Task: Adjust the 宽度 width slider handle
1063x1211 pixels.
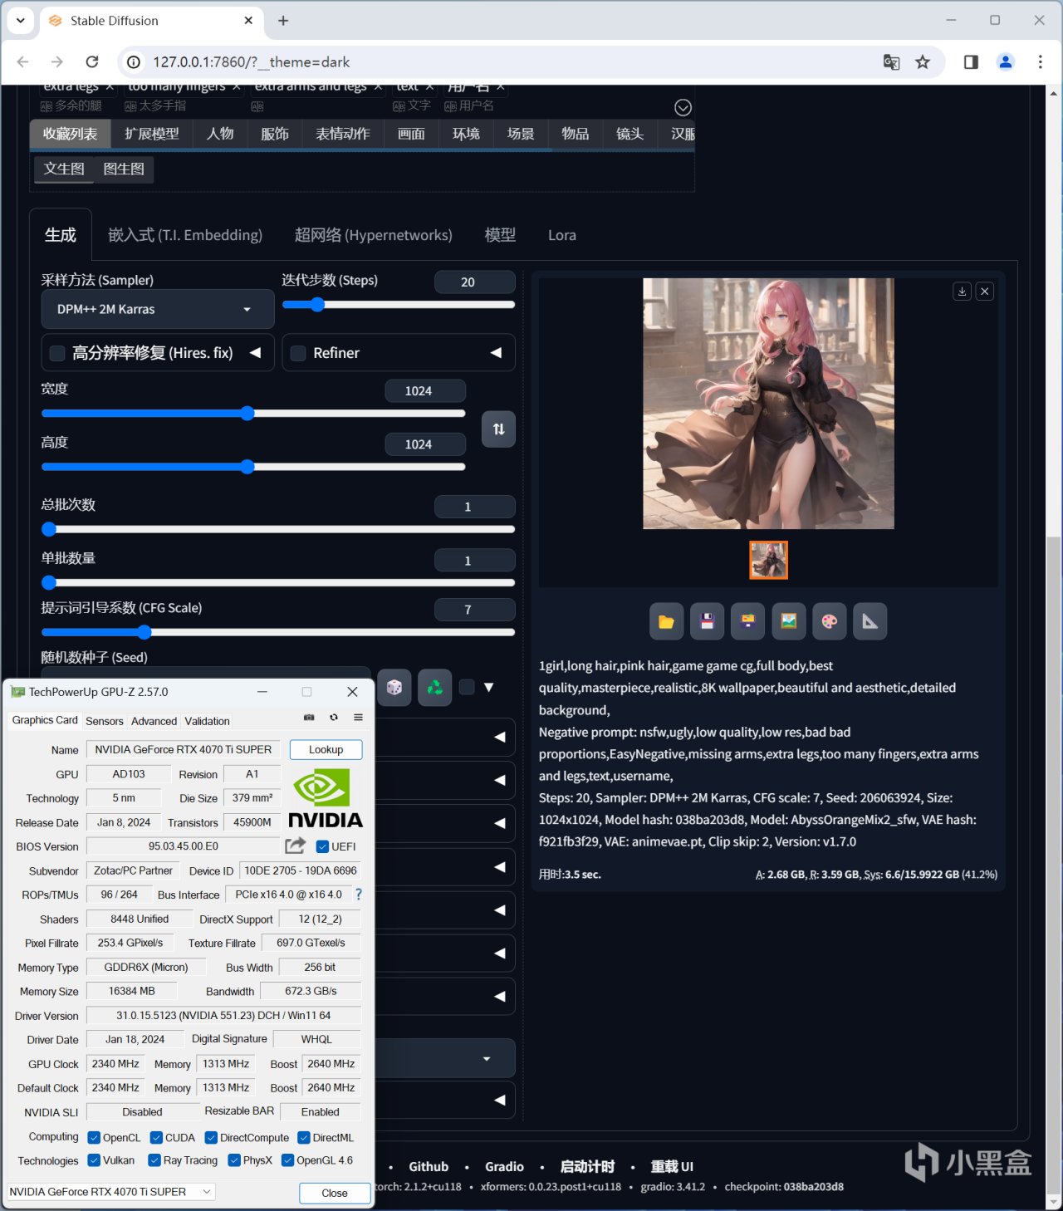Action: (247, 414)
